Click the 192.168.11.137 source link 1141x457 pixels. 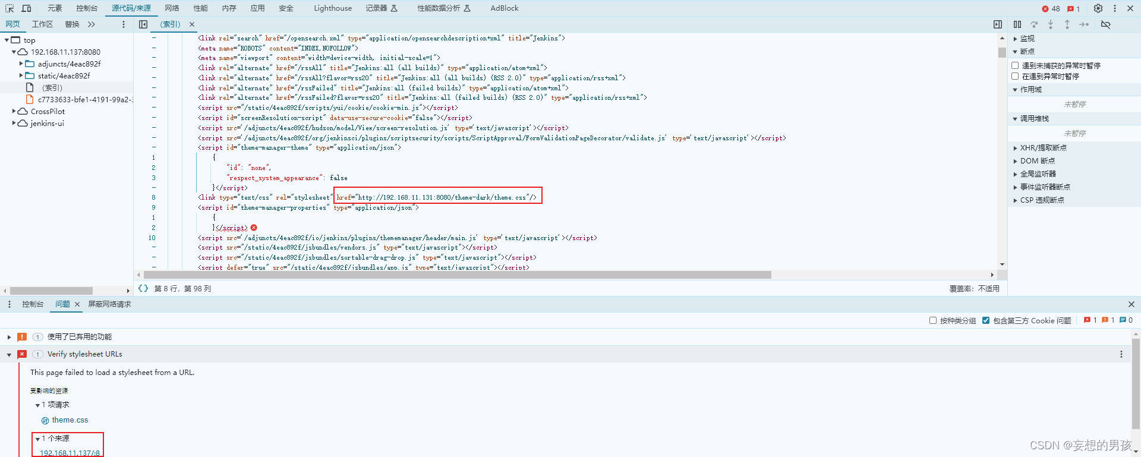(x=70, y=453)
